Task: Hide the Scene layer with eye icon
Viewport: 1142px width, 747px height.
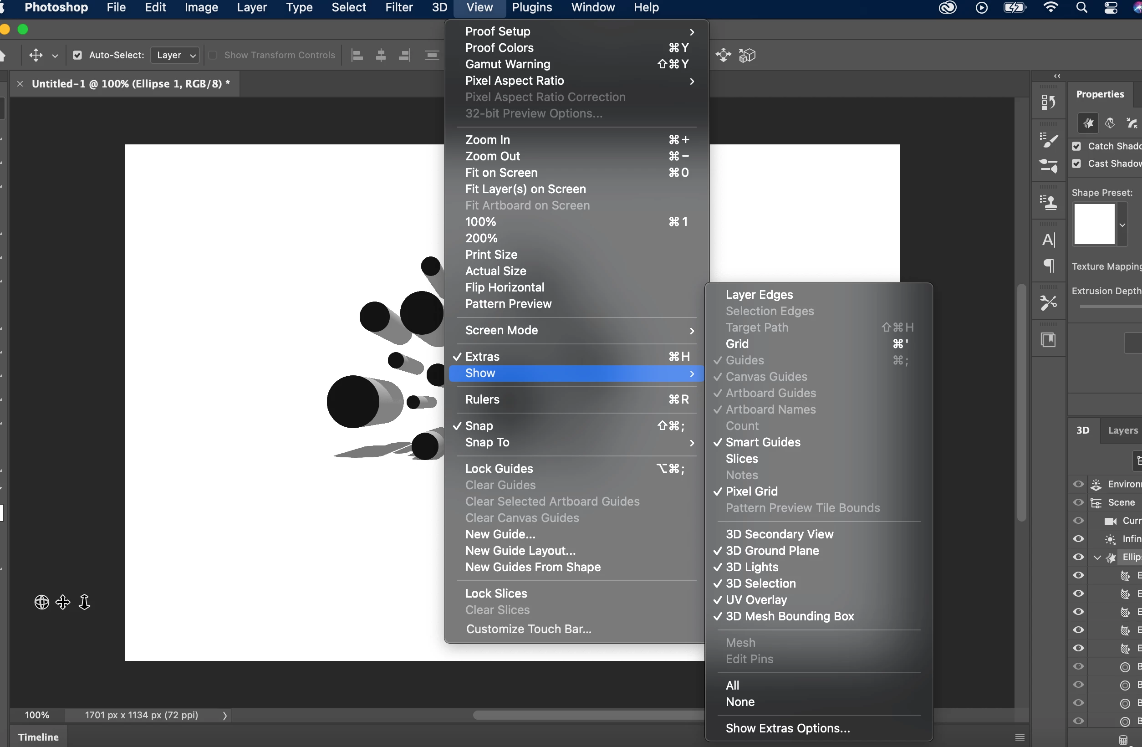Action: 1078,503
